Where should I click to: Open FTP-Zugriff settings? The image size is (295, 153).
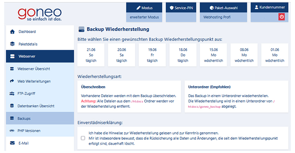tap(40, 93)
